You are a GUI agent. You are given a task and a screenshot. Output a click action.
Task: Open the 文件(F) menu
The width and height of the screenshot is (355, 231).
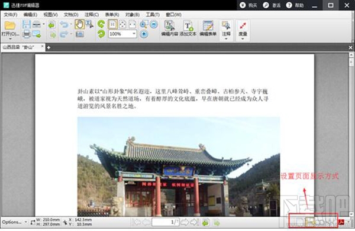click(11, 15)
